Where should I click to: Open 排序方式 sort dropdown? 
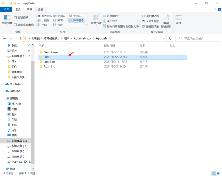[x=96, y=20]
